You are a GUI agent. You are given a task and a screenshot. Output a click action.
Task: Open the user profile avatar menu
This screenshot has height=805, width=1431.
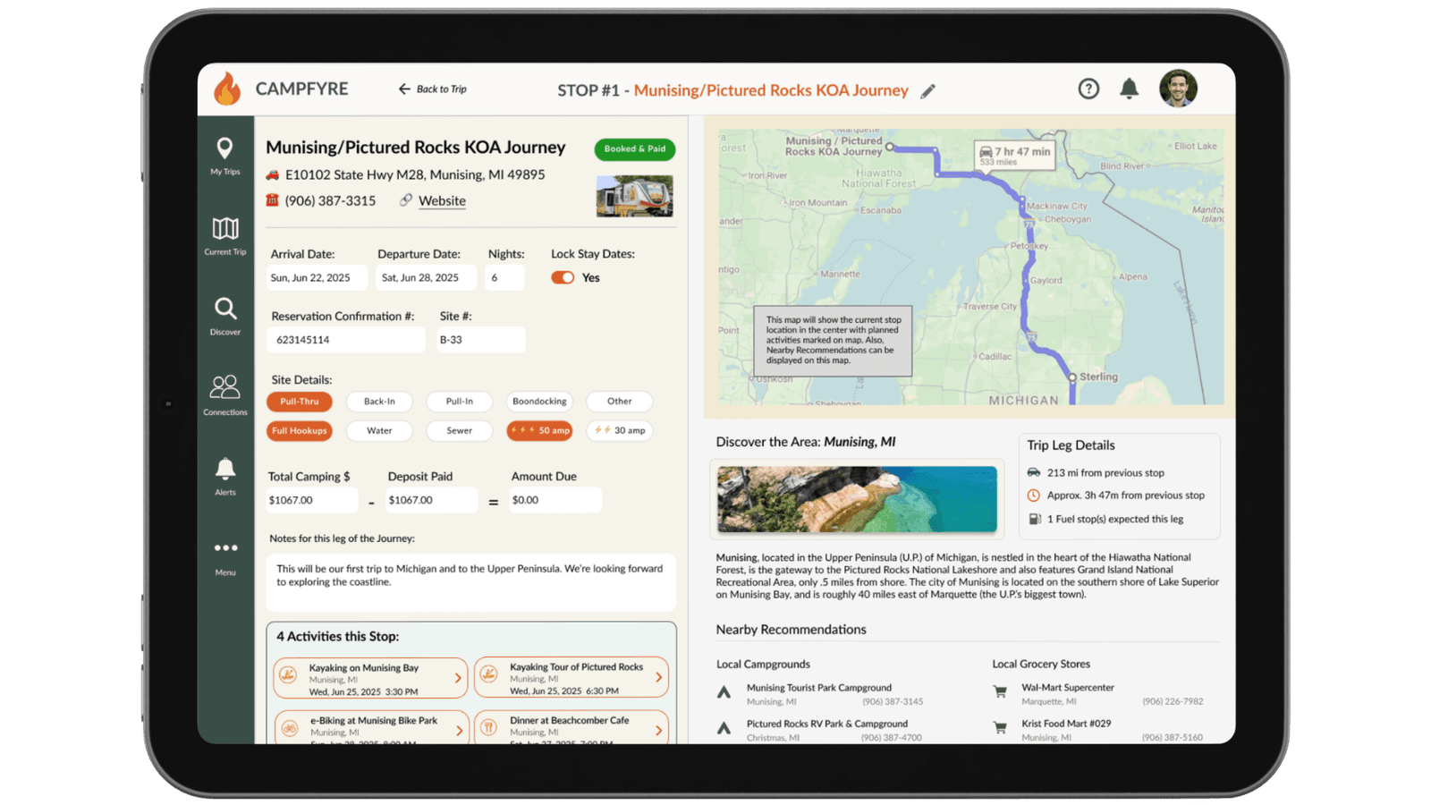click(1177, 89)
